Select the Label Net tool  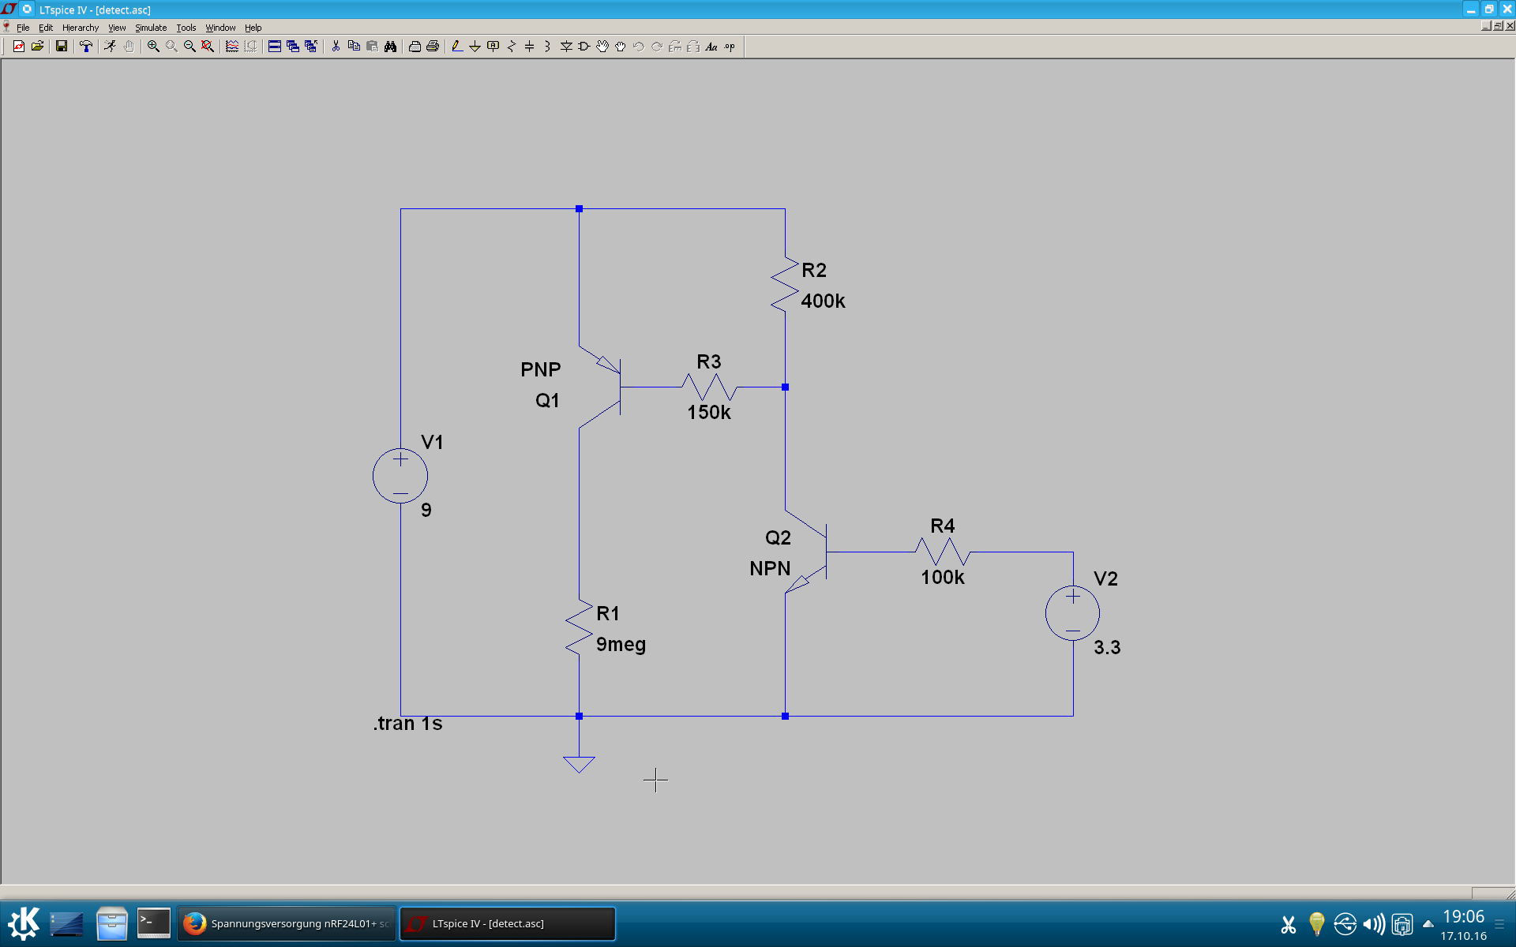point(493,47)
